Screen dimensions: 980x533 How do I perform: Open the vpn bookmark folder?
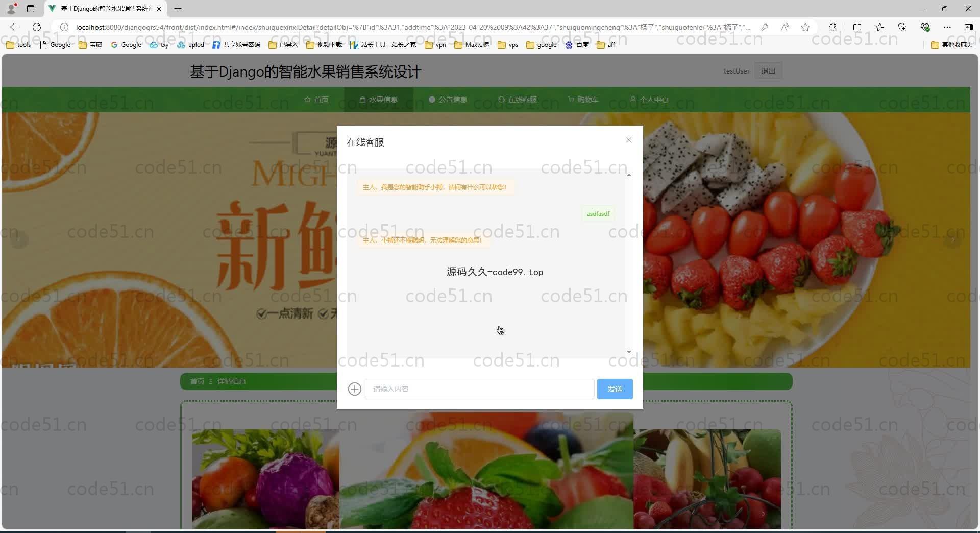[x=435, y=45]
